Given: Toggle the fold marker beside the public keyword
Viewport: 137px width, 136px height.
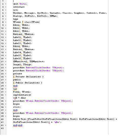Looking at the screenshot, I should tap(6, 80).
